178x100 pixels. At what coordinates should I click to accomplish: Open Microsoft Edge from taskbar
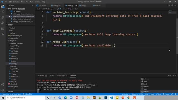click(x=65, y=97)
